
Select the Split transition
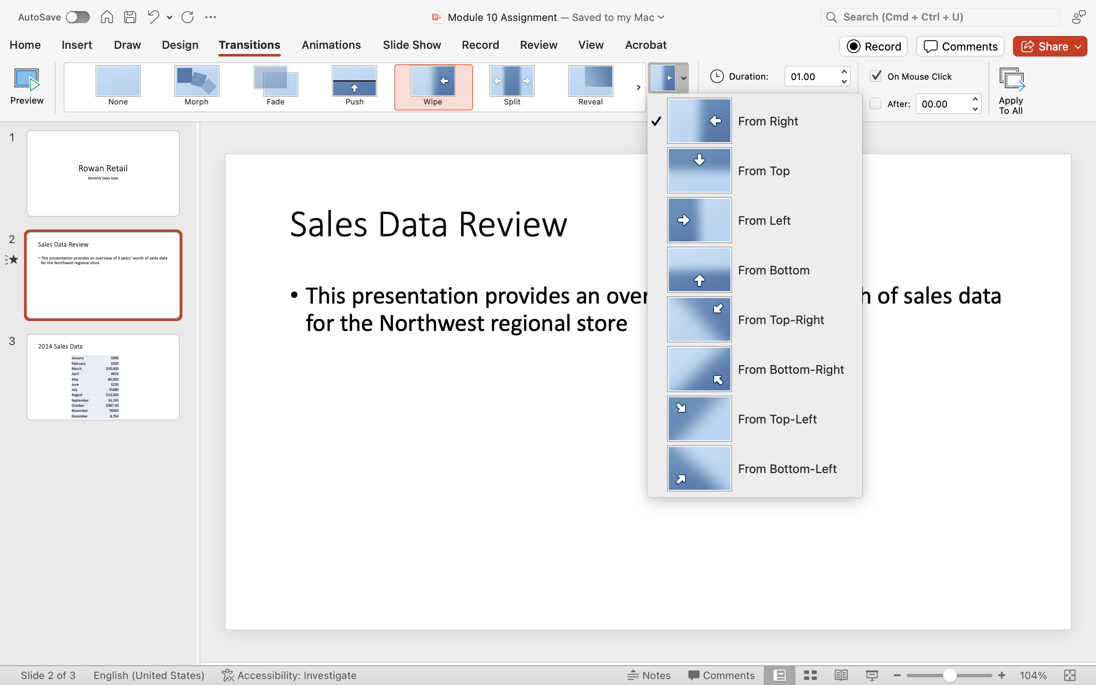point(512,86)
